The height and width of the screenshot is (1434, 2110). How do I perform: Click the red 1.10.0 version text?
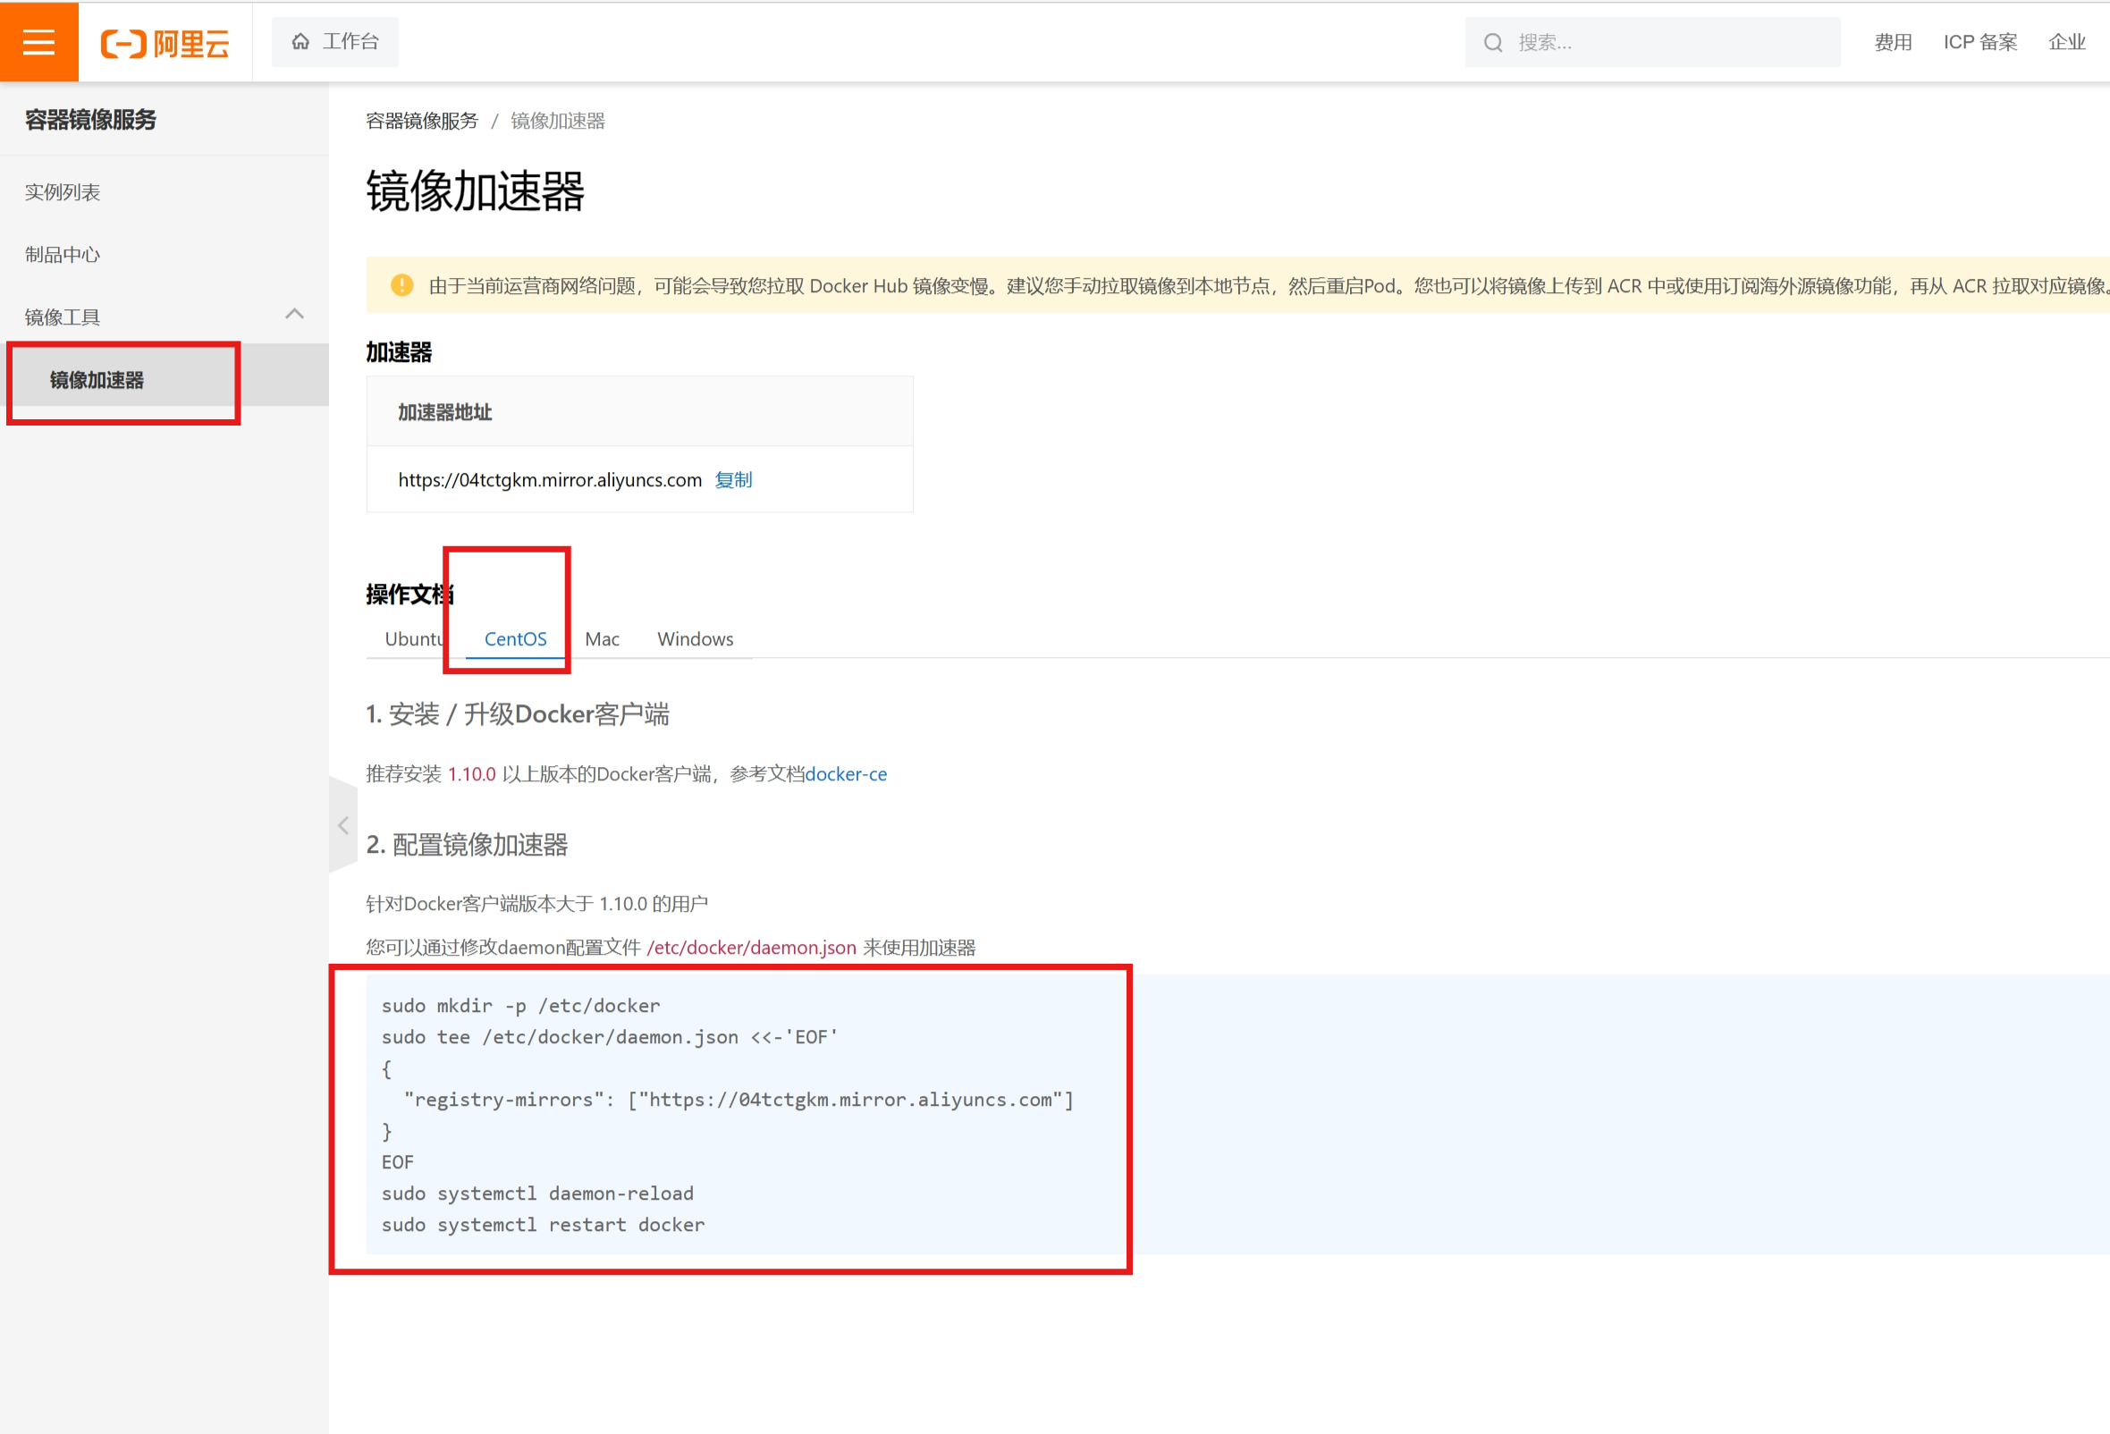pyautogui.click(x=471, y=774)
